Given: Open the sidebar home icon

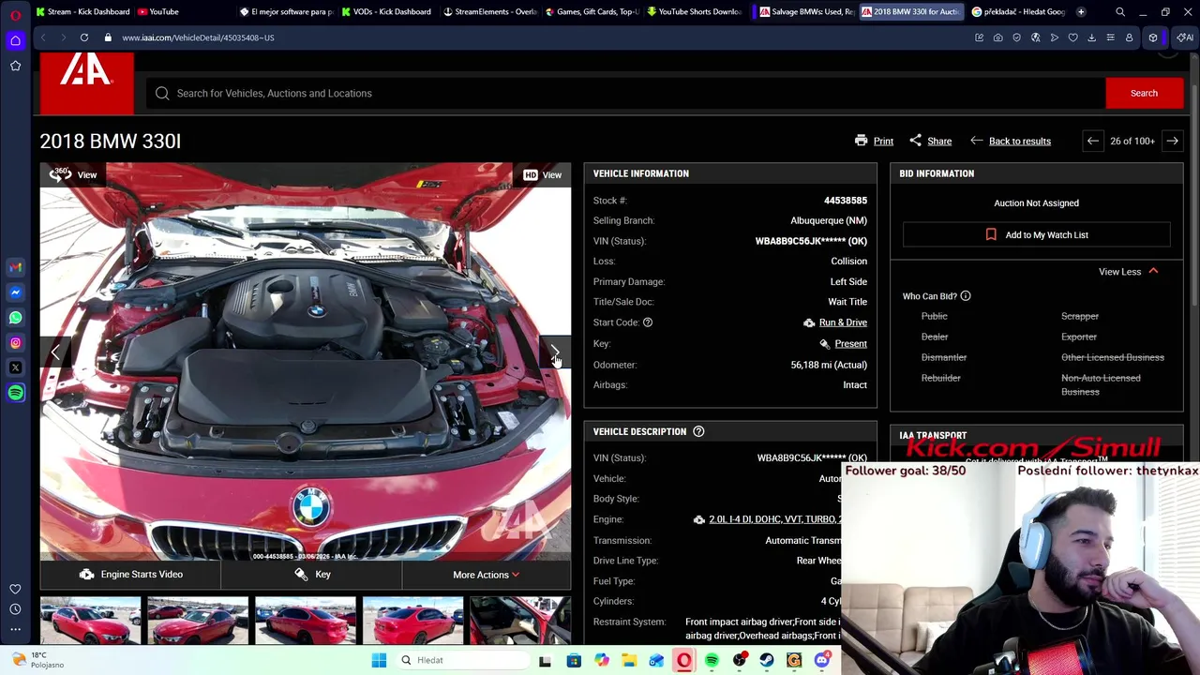Looking at the screenshot, I should [x=15, y=40].
